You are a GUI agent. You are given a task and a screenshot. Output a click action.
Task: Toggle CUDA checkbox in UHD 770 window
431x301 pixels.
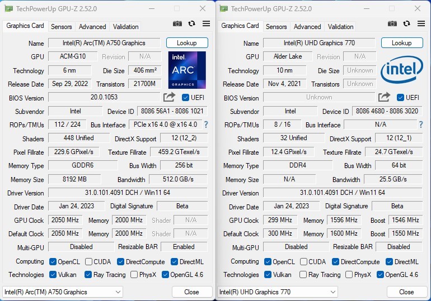[x=303, y=262]
